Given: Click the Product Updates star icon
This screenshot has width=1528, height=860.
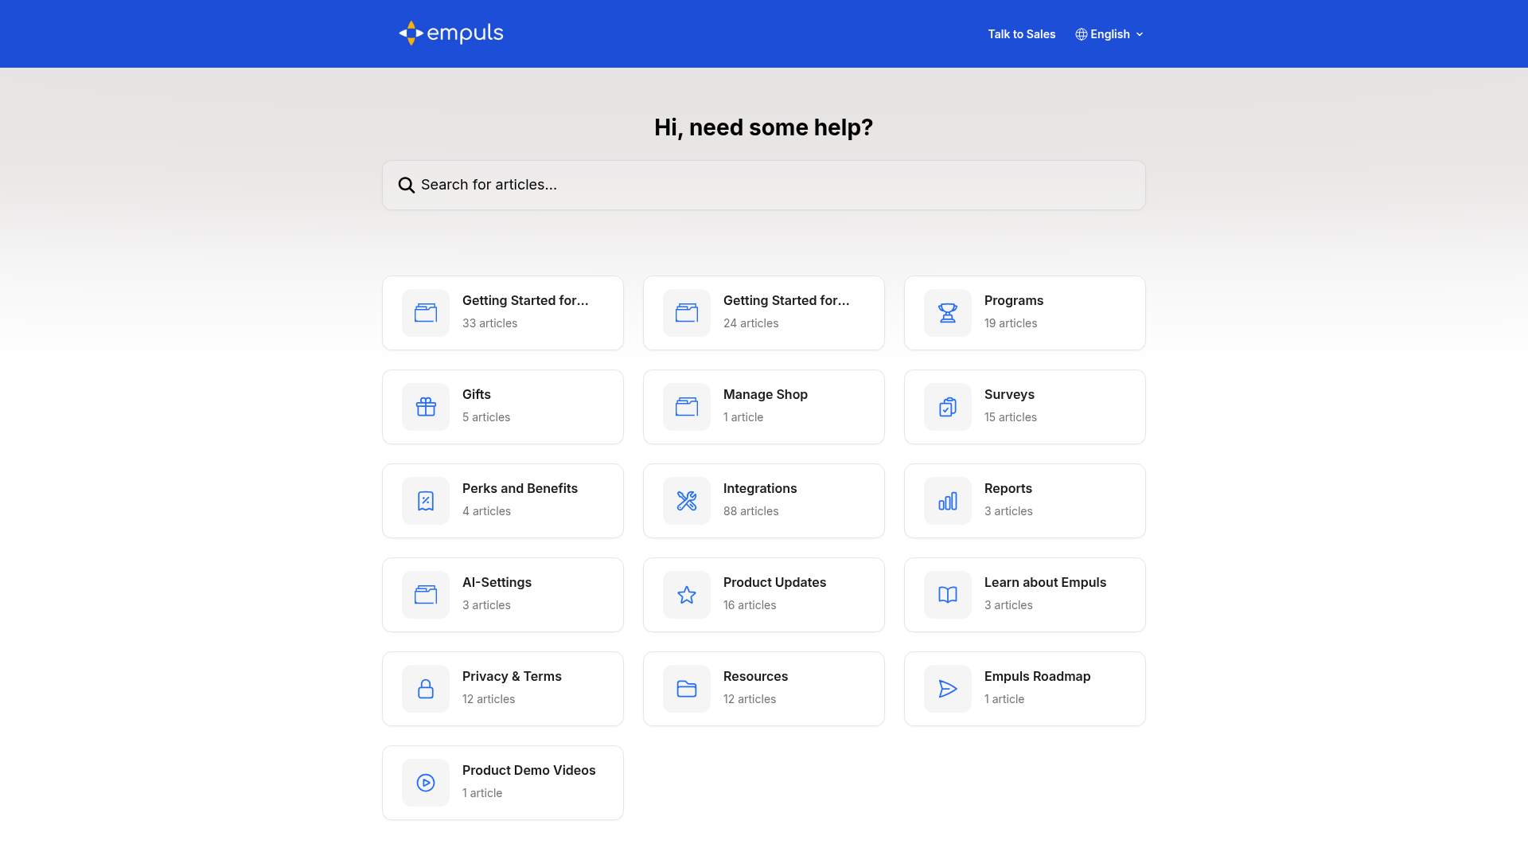Looking at the screenshot, I should 686,595.
